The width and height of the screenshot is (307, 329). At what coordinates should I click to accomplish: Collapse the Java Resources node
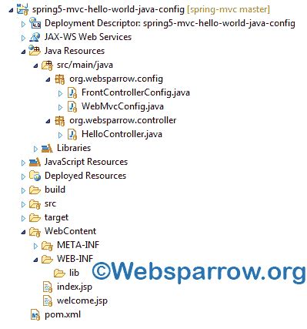23,52
